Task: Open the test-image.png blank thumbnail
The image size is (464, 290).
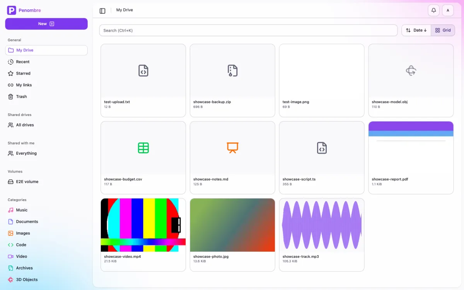Action: (322, 70)
